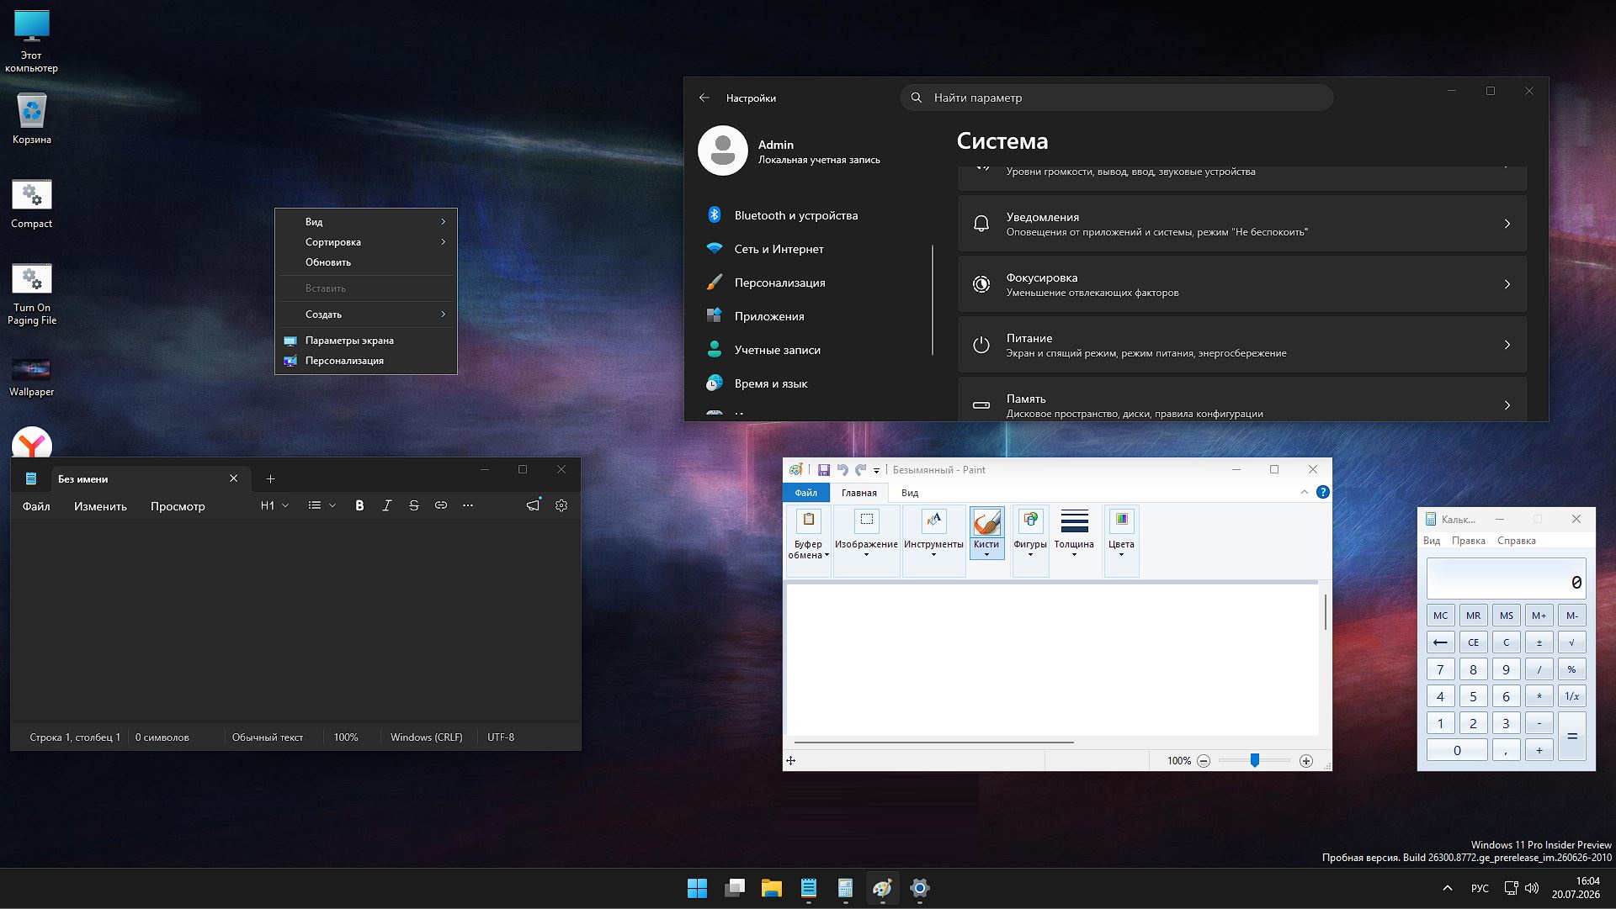
Task: Close the Без имени tab
Action: coord(233,478)
